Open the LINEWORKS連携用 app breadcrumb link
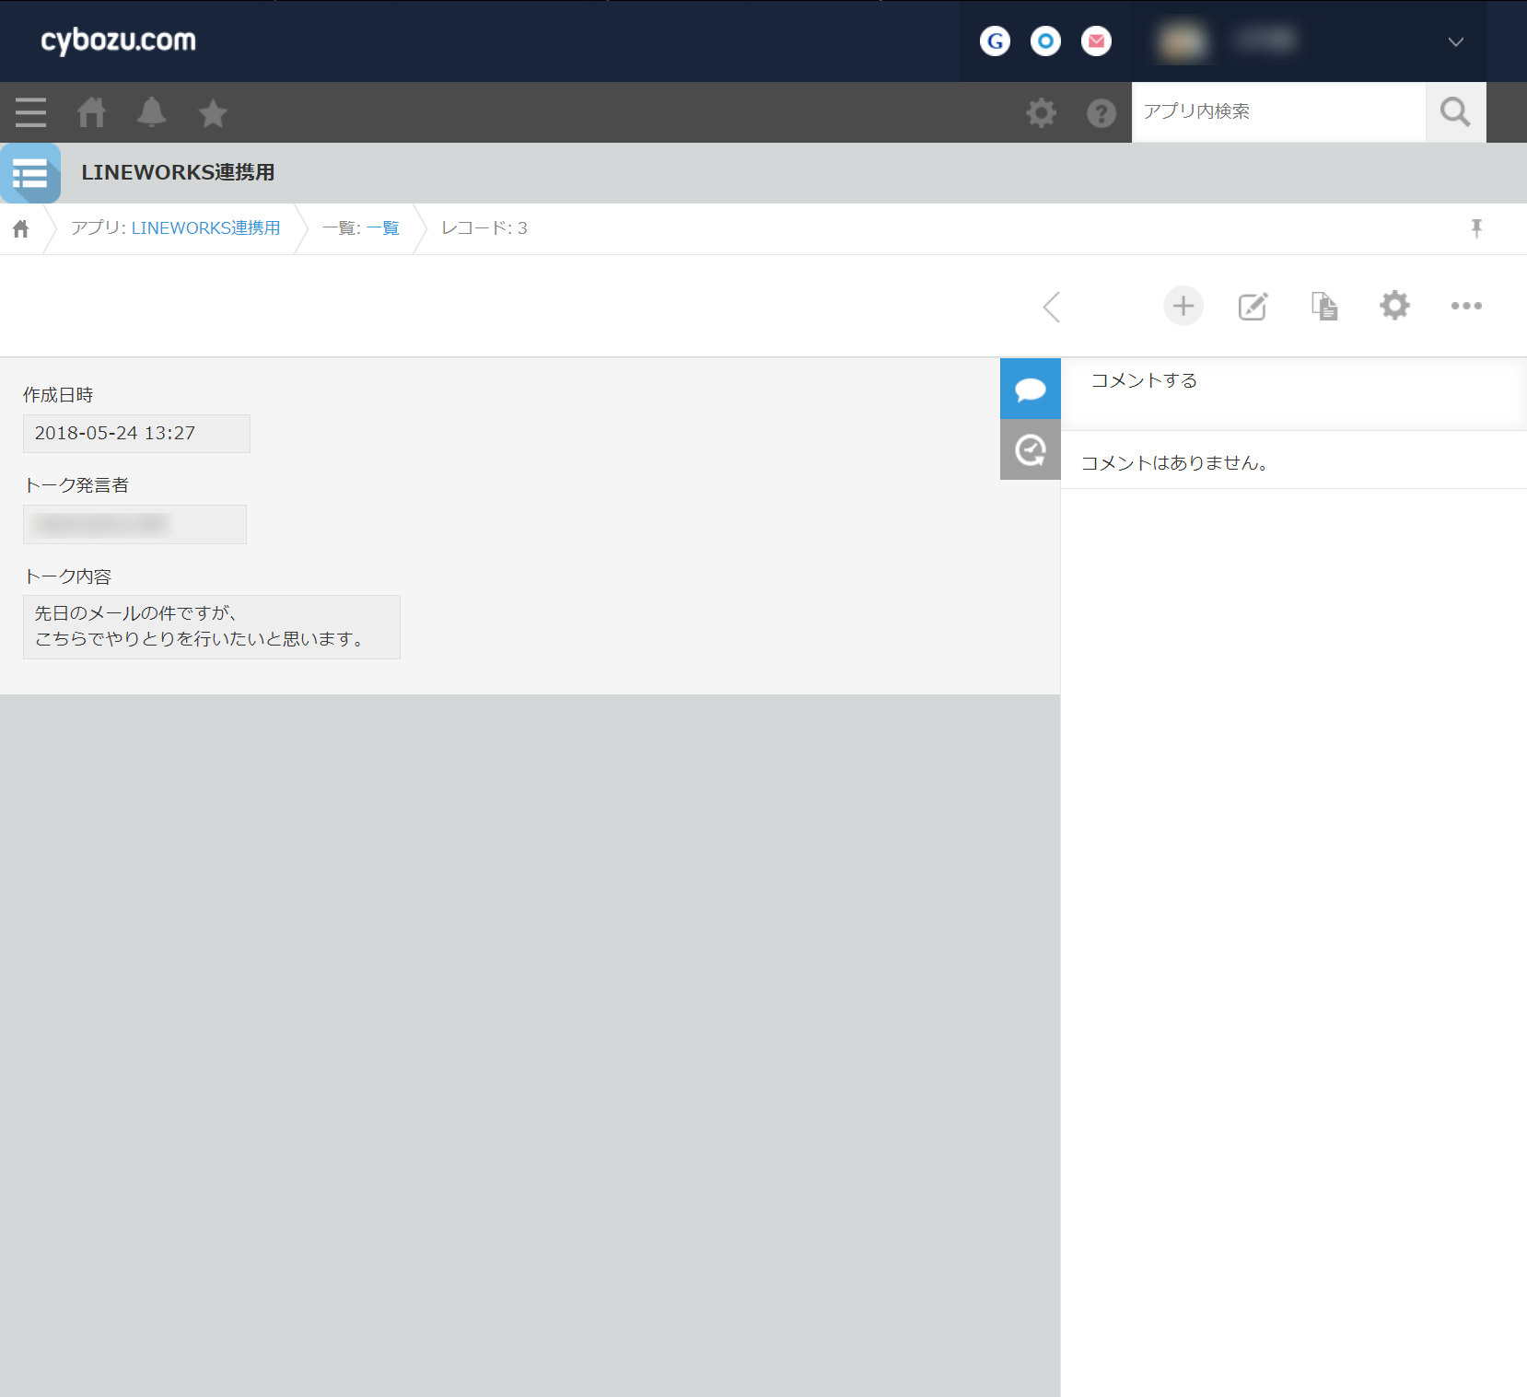 tap(205, 228)
